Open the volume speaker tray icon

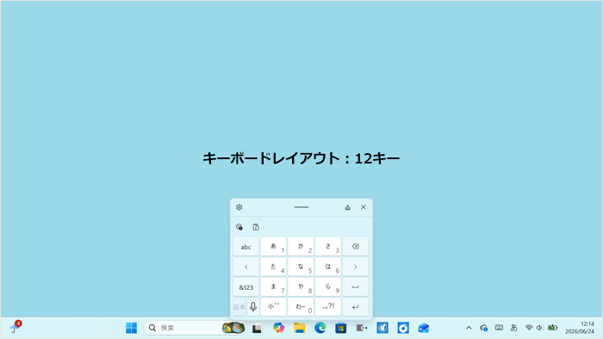coord(539,328)
